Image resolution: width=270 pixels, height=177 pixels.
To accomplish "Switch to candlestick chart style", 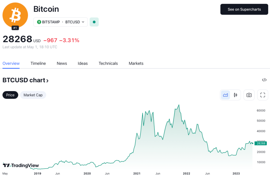I will tap(235, 95).
